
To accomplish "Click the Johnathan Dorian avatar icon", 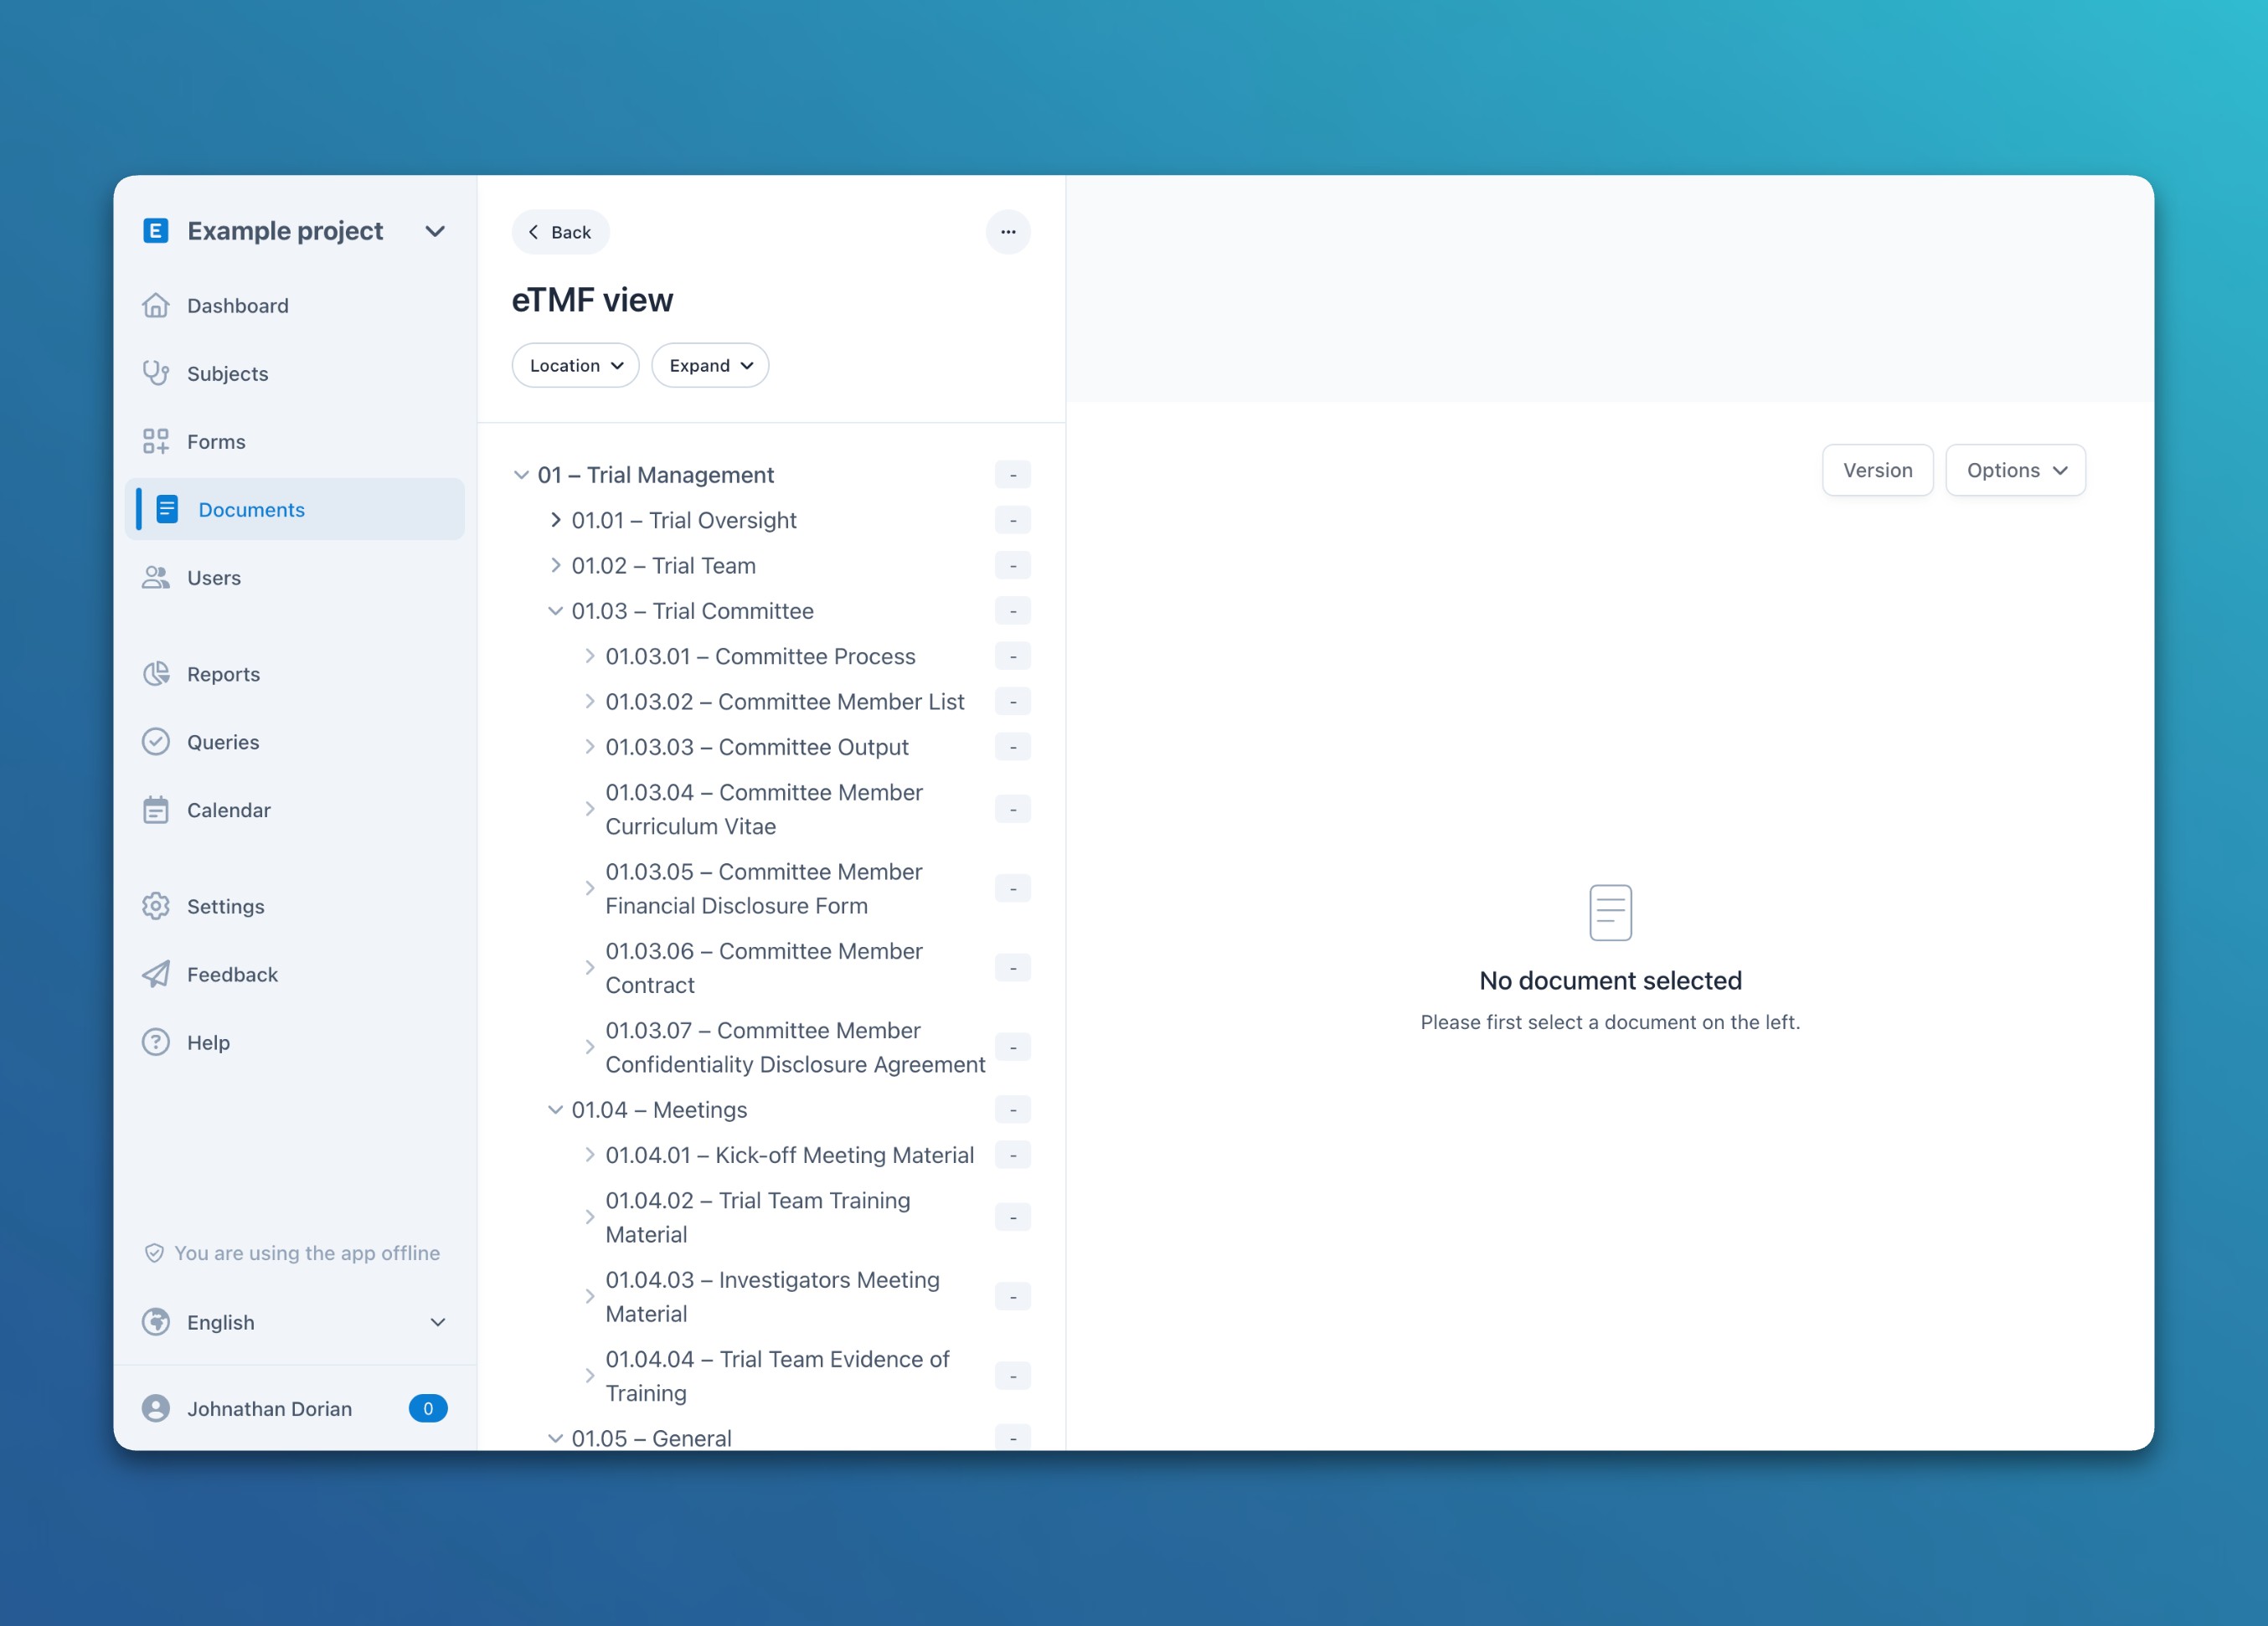I will [156, 1409].
